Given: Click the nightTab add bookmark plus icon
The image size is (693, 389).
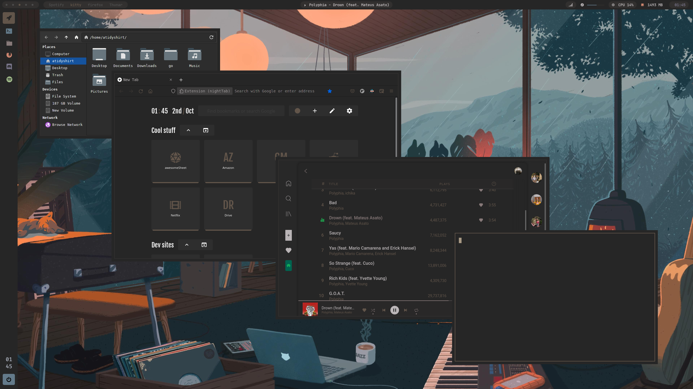Looking at the screenshot, I should [x=315, y=111].
